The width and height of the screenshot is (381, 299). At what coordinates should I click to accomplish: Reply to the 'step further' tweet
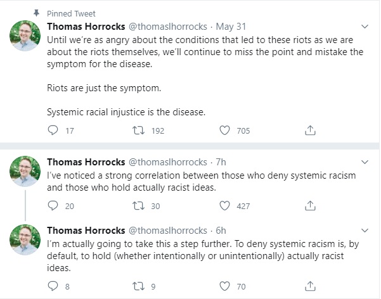[x=53, y=286]
